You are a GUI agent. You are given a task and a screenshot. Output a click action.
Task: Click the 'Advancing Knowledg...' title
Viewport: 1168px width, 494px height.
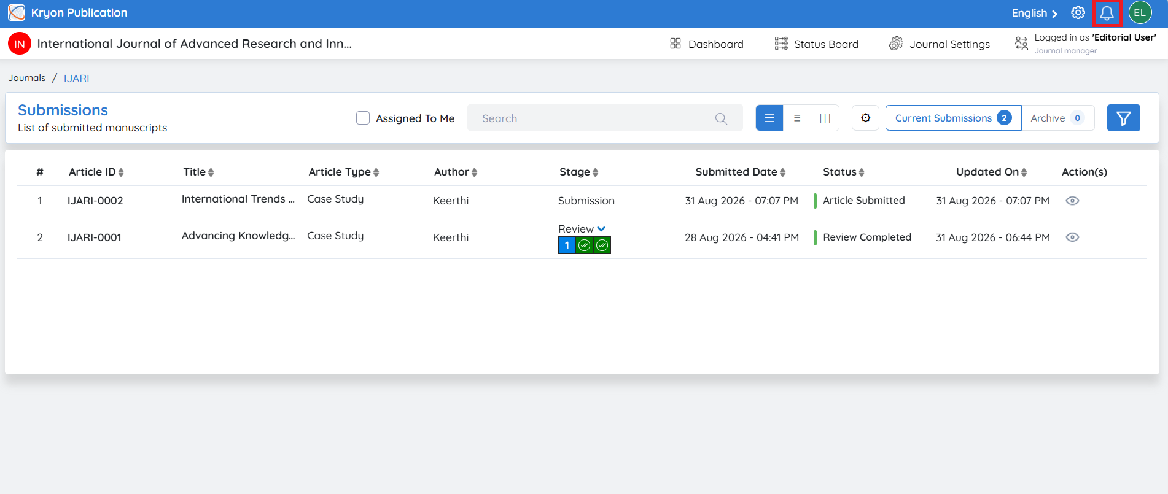tap(238, 236)
